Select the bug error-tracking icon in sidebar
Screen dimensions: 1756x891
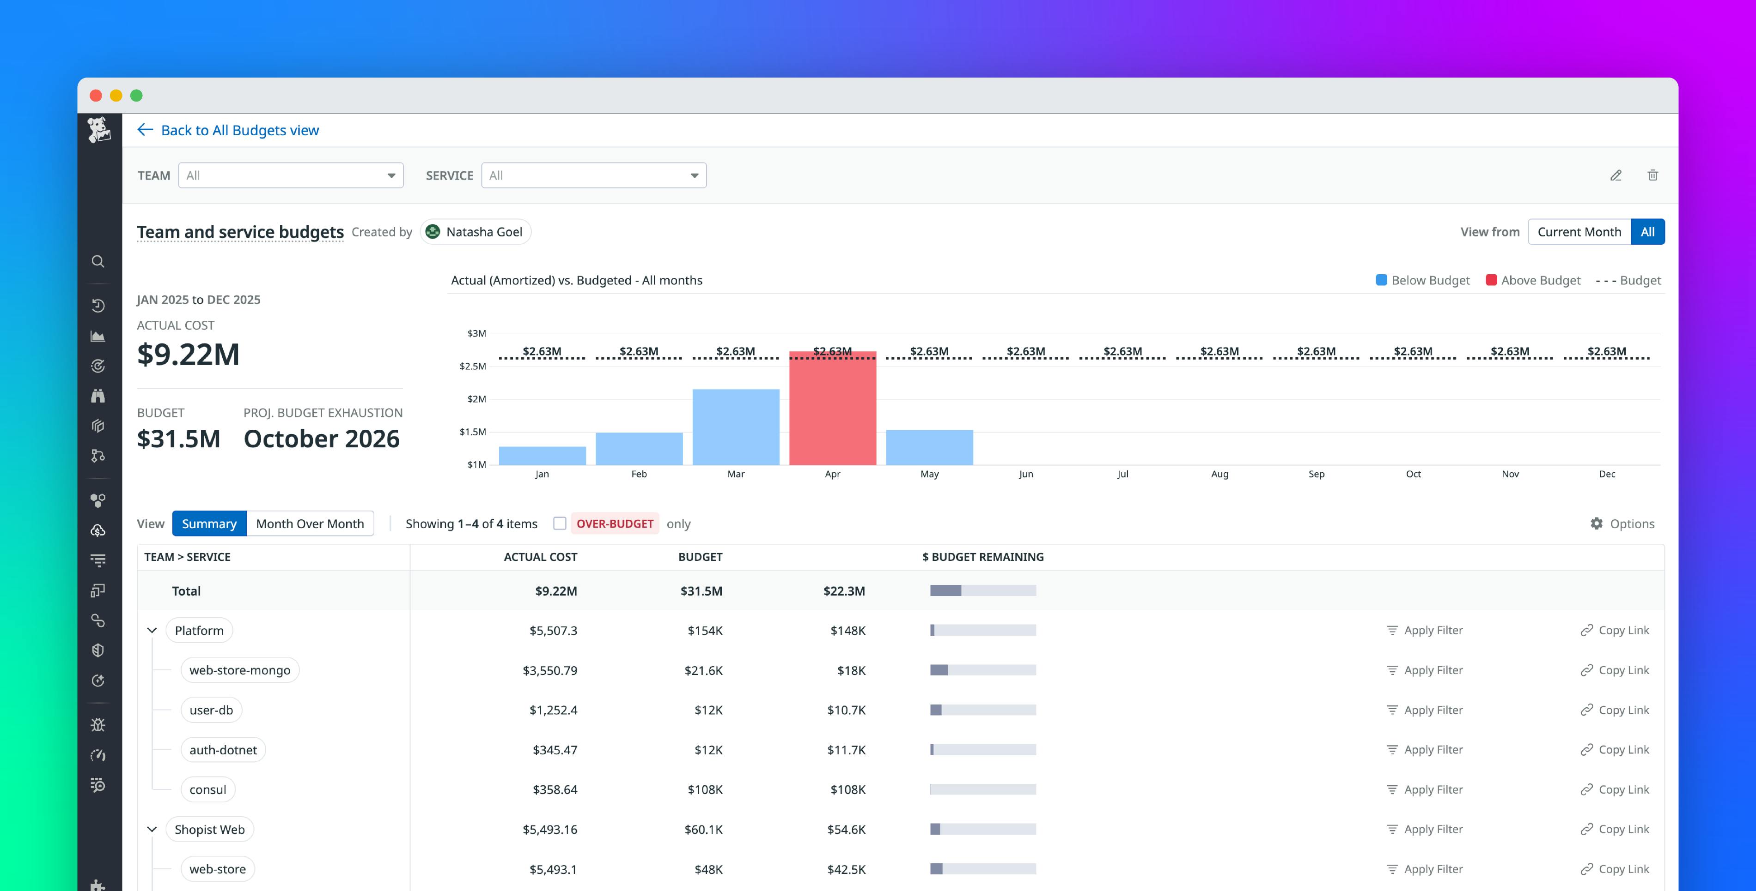click(98, 724)
